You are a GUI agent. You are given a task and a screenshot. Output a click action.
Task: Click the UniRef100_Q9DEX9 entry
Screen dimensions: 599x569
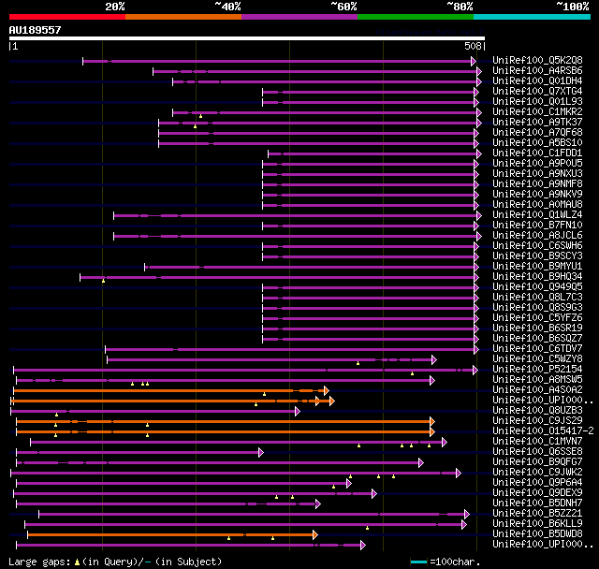pos(537,493)
